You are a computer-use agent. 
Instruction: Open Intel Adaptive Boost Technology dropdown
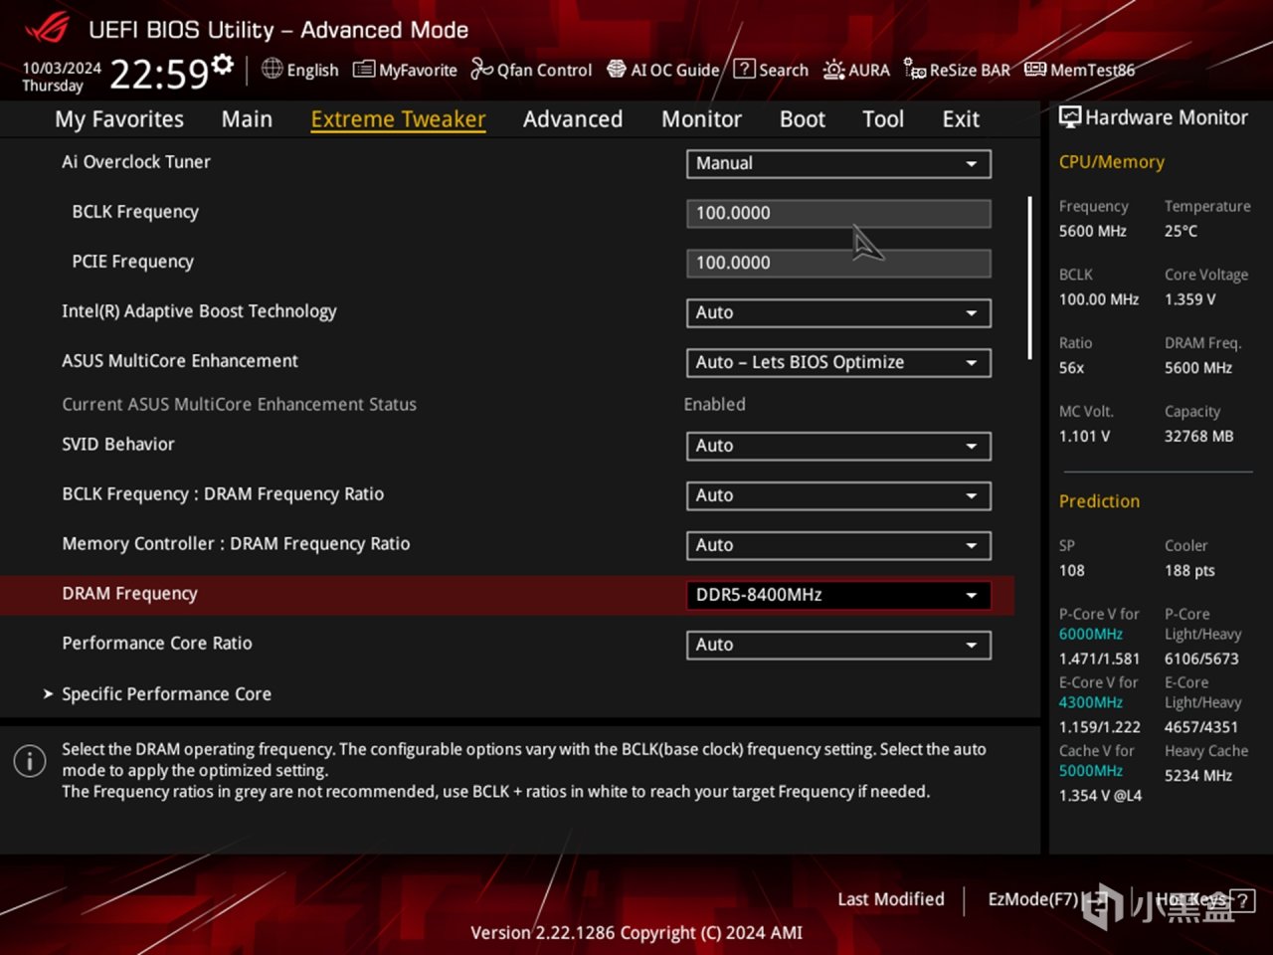[838, 312]
